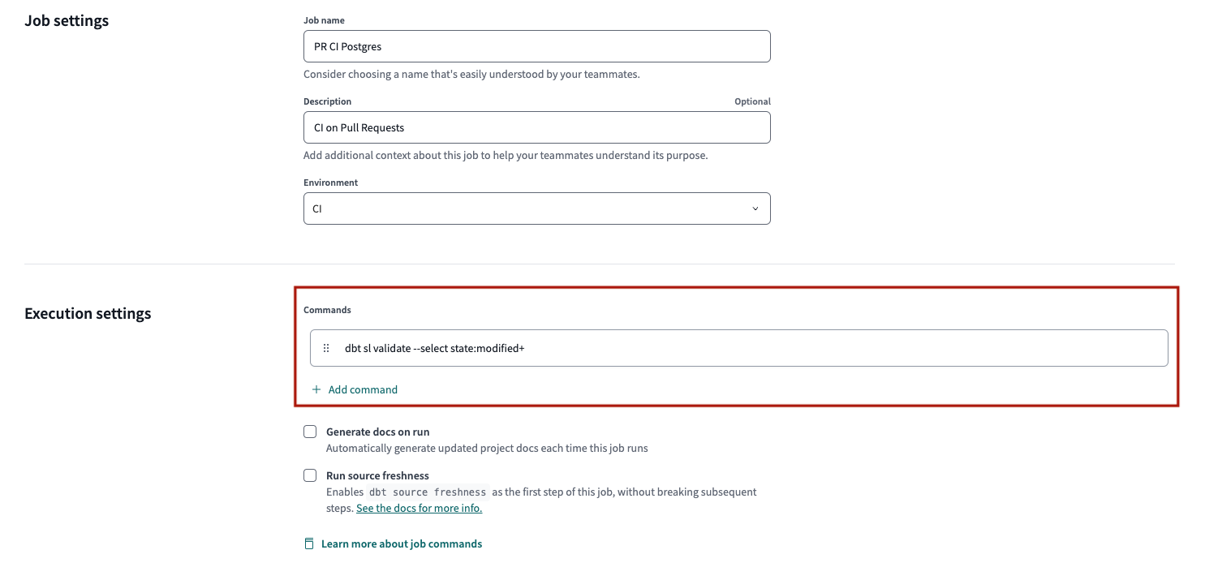Select the Job name input containing PR CI Postgres
The width and height of the screenshot is (1205, 580).
point(536,46)
